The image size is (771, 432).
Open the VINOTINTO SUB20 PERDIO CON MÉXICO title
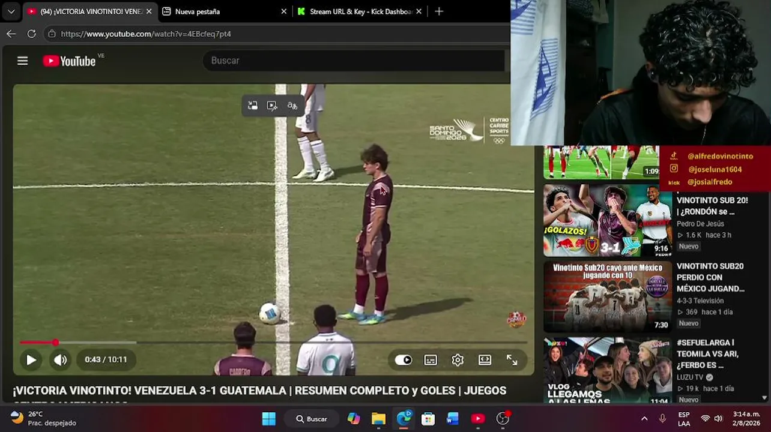tap(711, 277)
